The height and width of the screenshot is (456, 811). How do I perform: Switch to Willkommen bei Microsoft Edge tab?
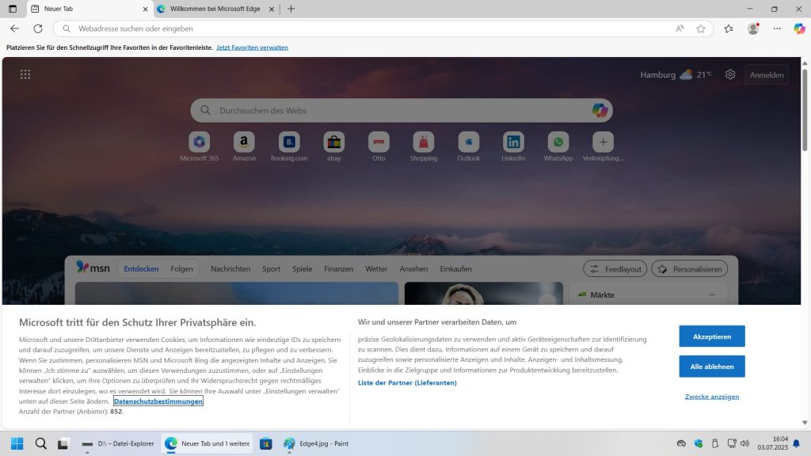tap(214, 9)
